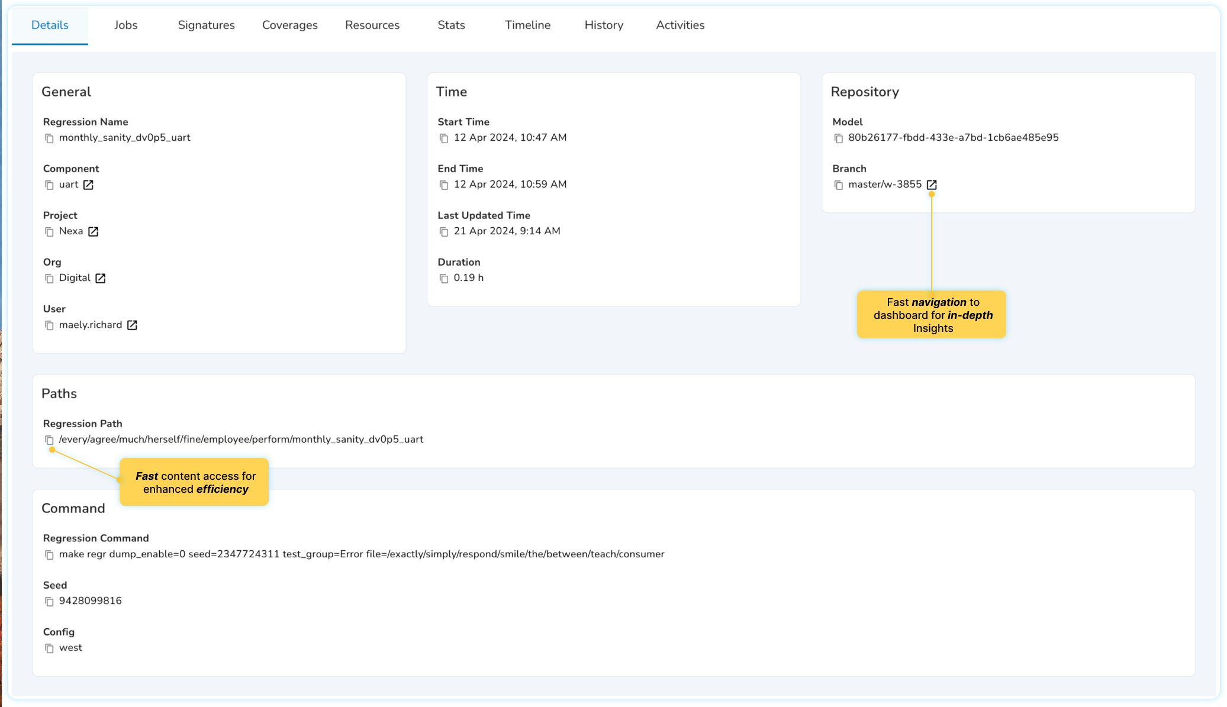Open the master/w-3855 branch external link

[931, 185]
